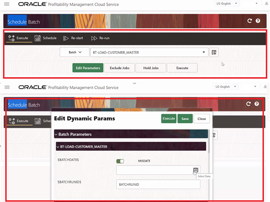
Task: Click Edit Parameters button
Action: 88,68
